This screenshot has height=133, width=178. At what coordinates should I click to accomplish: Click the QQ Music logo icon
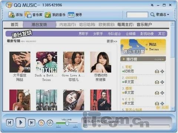[x=9, y=5]
